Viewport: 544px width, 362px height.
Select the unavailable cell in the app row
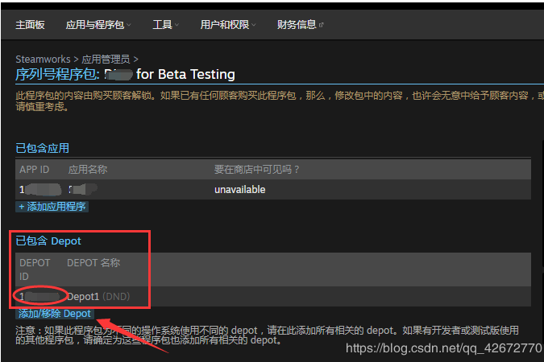[x=239, y=190]
